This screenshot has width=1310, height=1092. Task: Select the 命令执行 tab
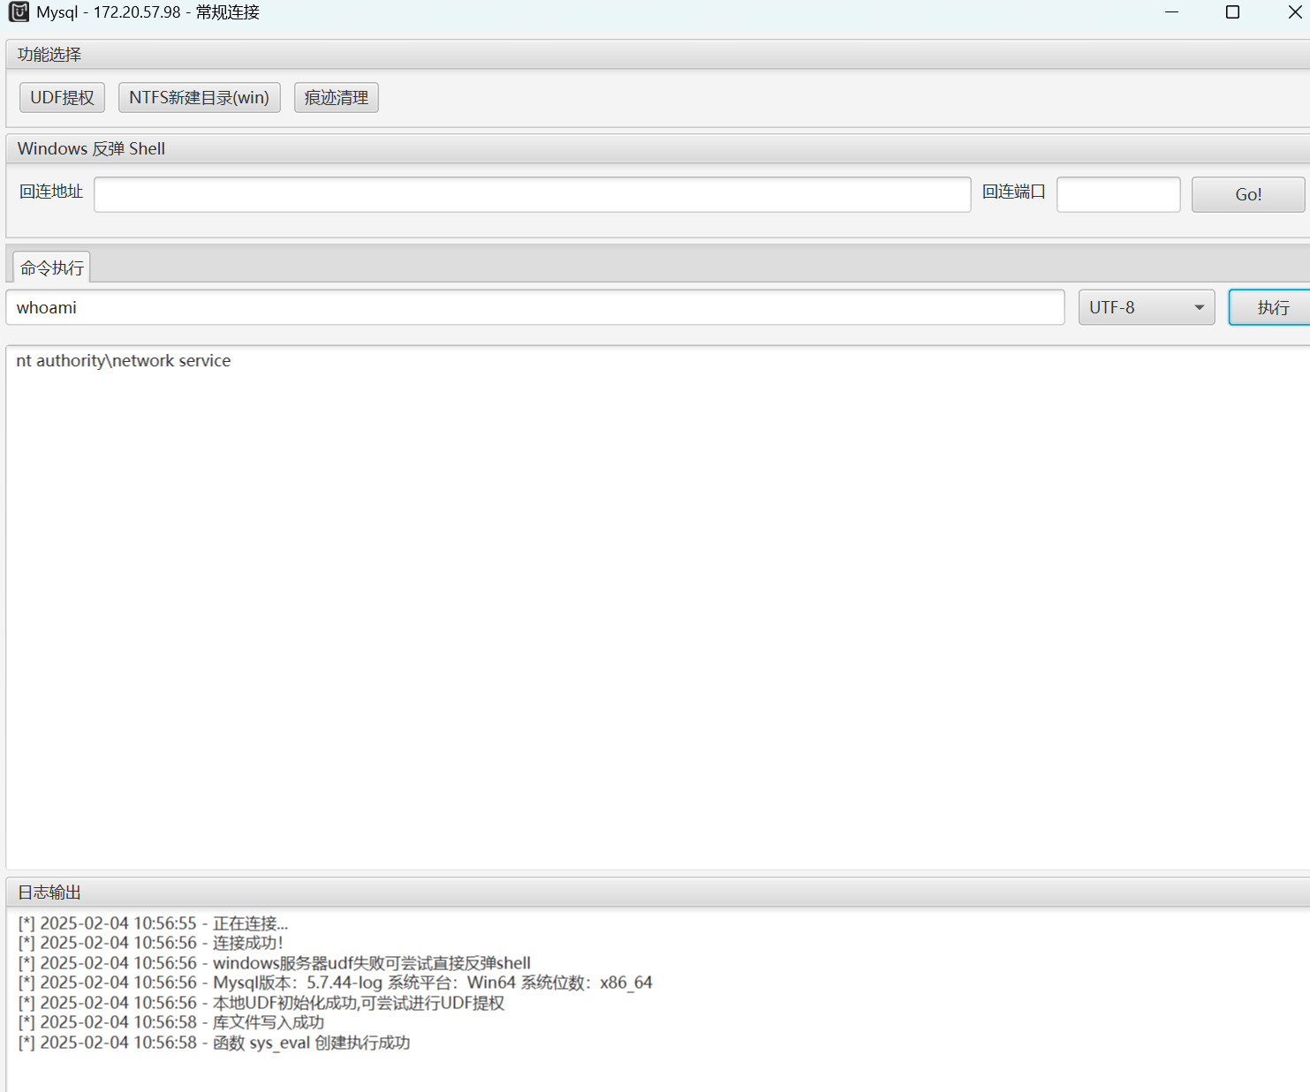tap(52, 267)
